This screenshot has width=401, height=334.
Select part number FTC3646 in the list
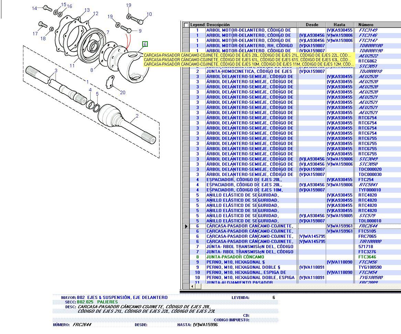click(367, 257)
